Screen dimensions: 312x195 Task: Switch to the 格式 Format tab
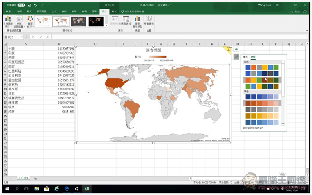pos(114,12)
